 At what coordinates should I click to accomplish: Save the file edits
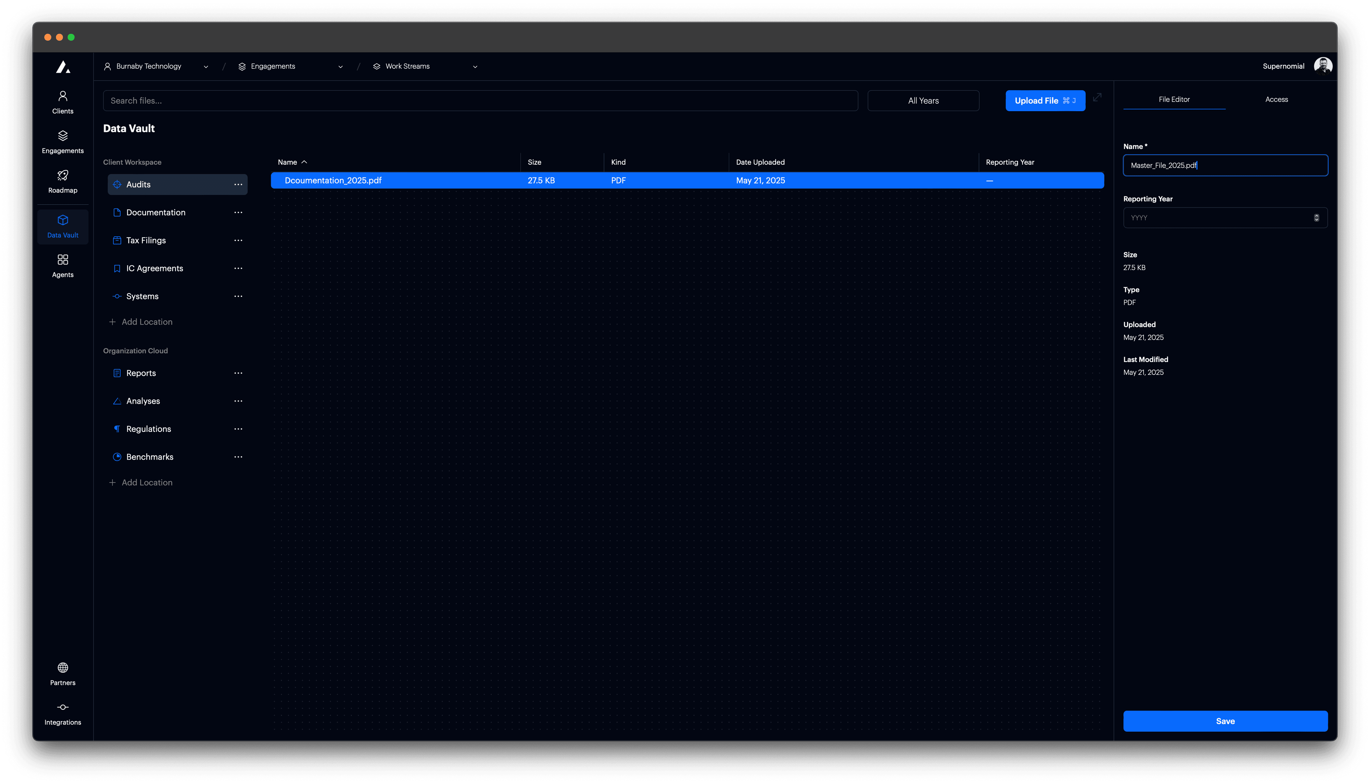1225,721
